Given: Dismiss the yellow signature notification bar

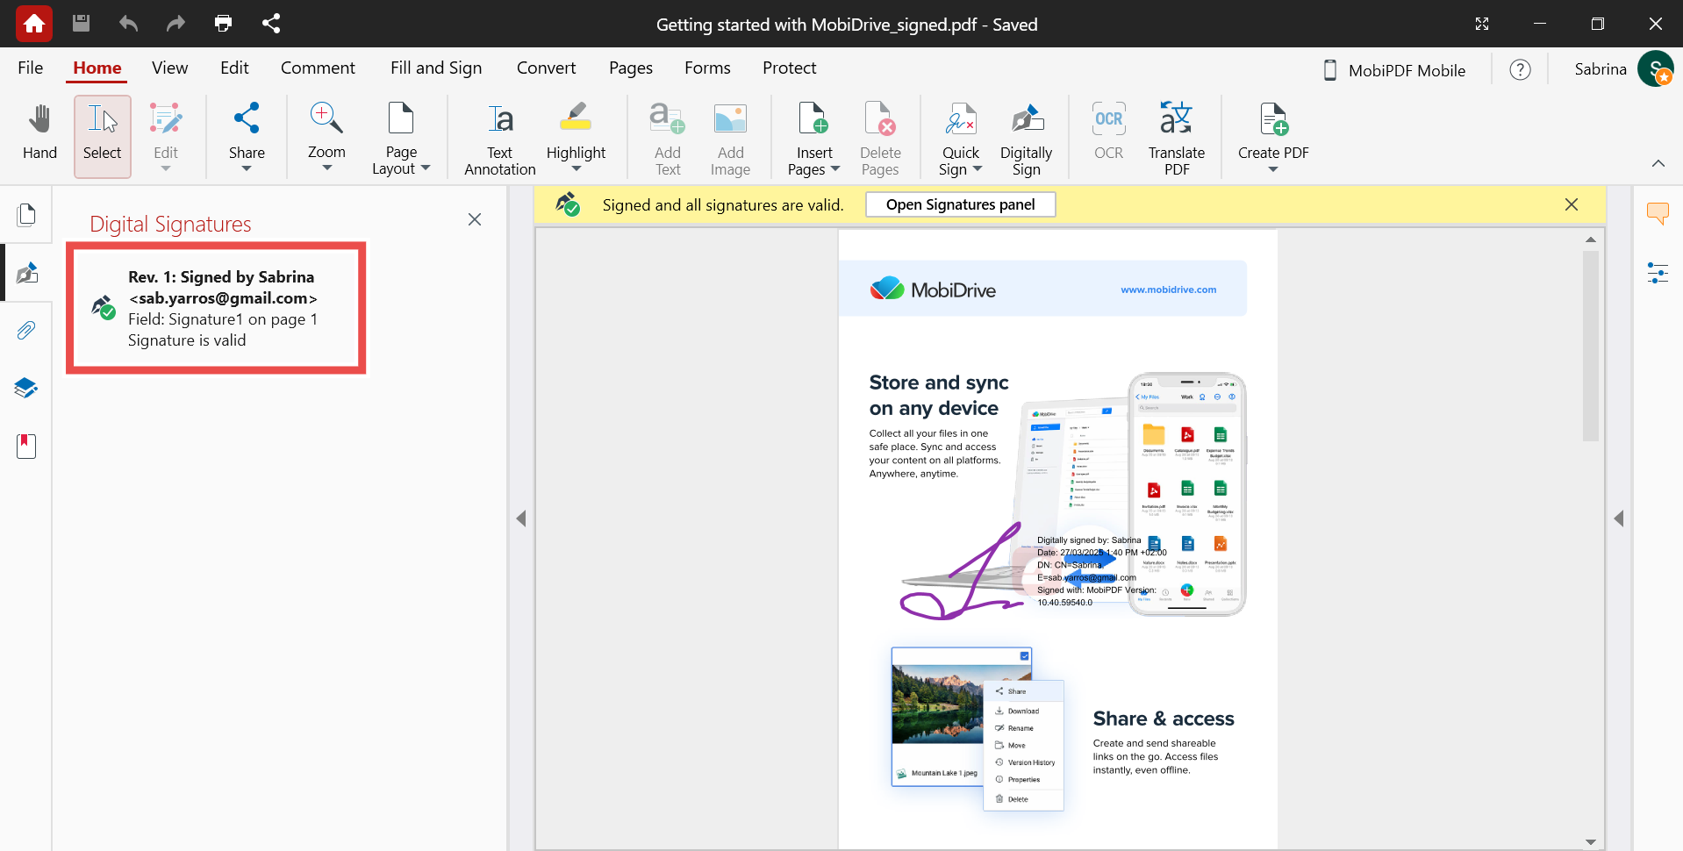Looking at the screenshot, I should 1572,204.
